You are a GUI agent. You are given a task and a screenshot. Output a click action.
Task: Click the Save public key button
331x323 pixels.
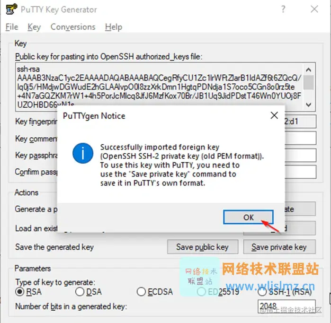203,247
